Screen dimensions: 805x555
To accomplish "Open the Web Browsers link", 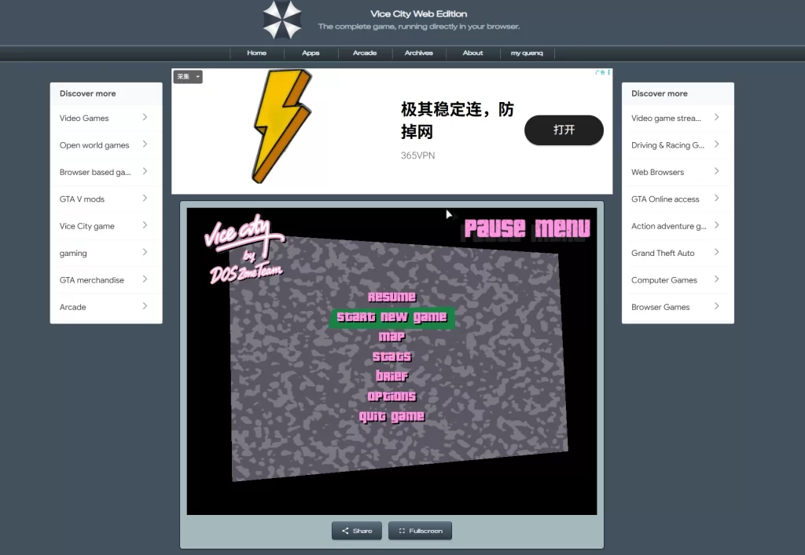I will point(658,172).
